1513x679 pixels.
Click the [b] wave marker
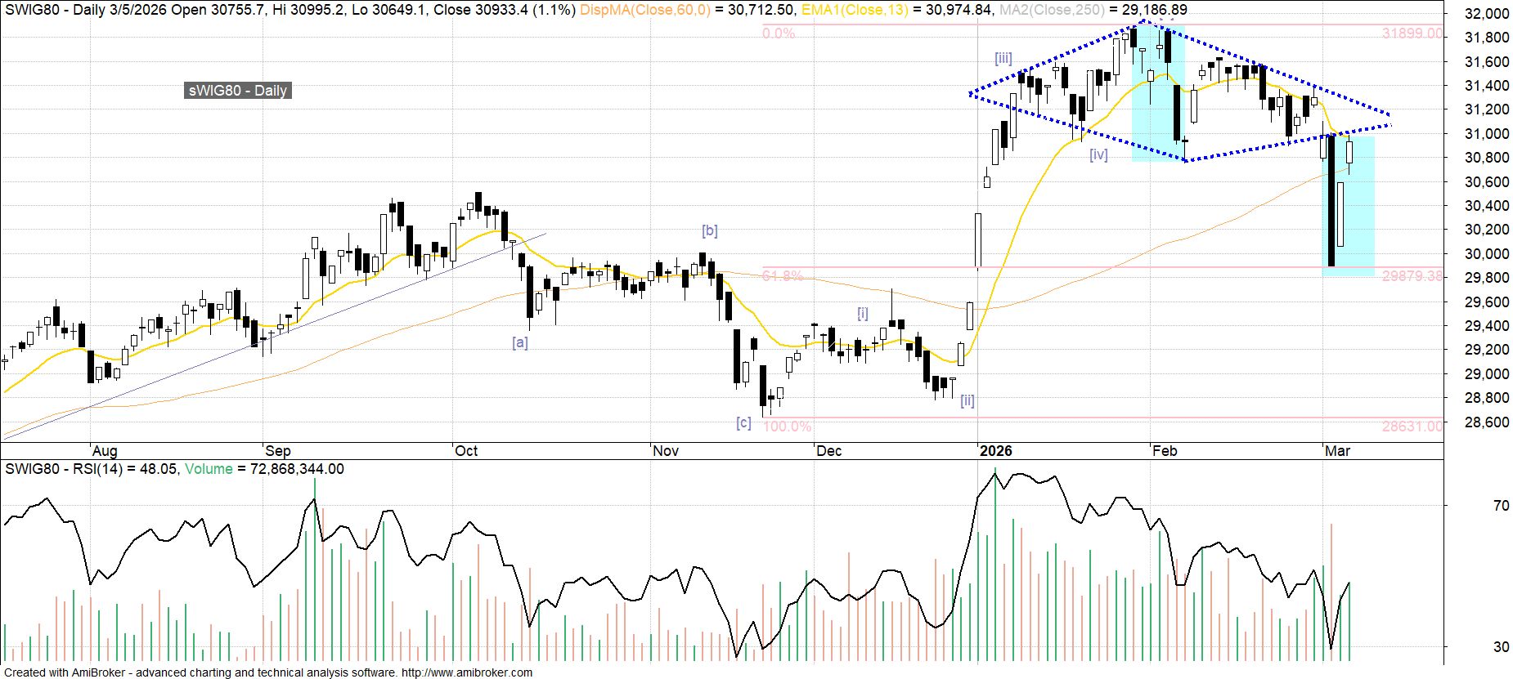(x=709, y=230)
